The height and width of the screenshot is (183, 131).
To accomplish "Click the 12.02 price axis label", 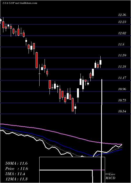I will click(122, 33).
